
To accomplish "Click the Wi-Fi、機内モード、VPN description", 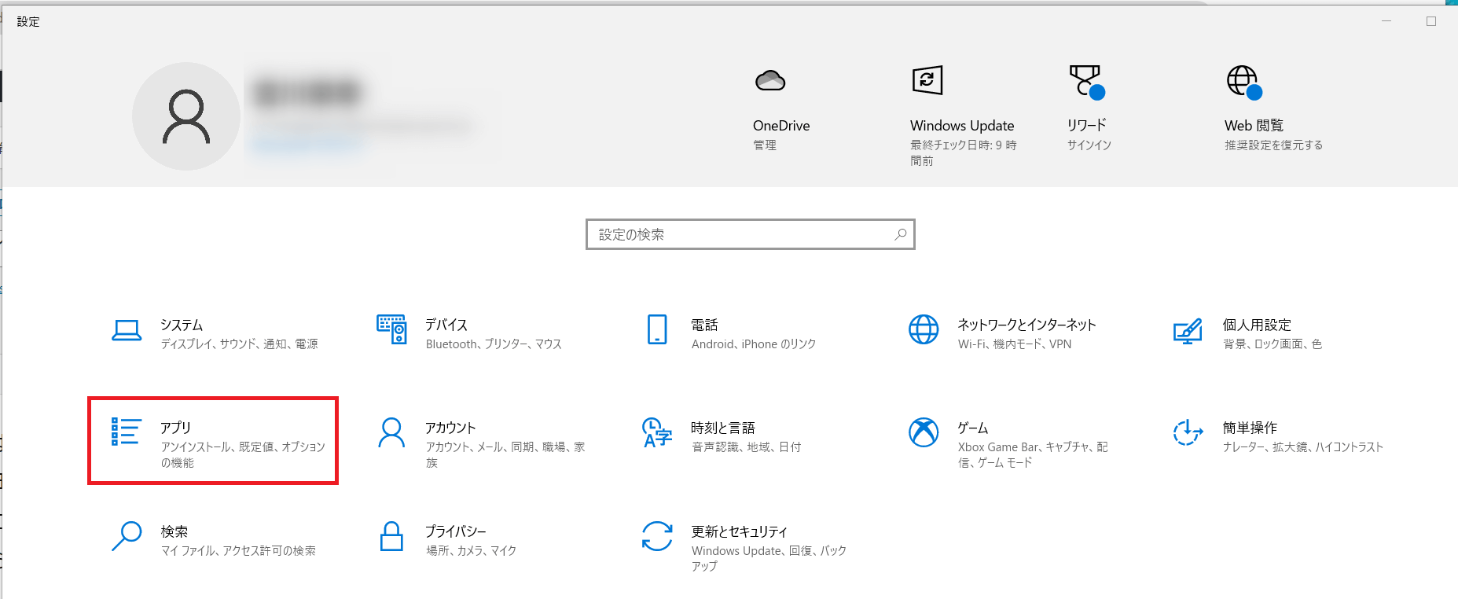I will 1015,344.
